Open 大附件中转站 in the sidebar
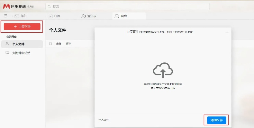Image resolution: width=254 pixels, height=128 pixels. (x=21, y=53)
